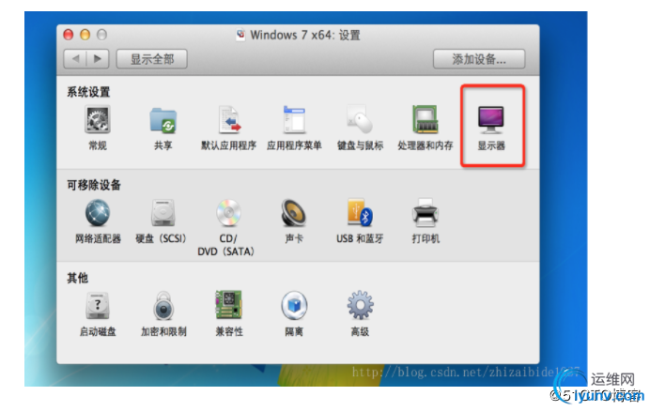
Task: Minimize the window with the yellow button
Action: tap(85, 35)
